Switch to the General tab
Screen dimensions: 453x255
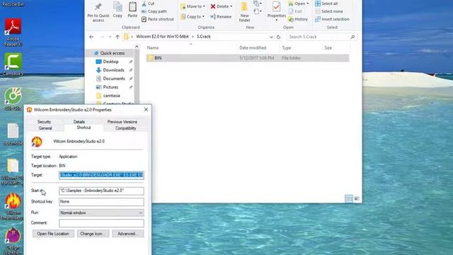tap(45, 128)
